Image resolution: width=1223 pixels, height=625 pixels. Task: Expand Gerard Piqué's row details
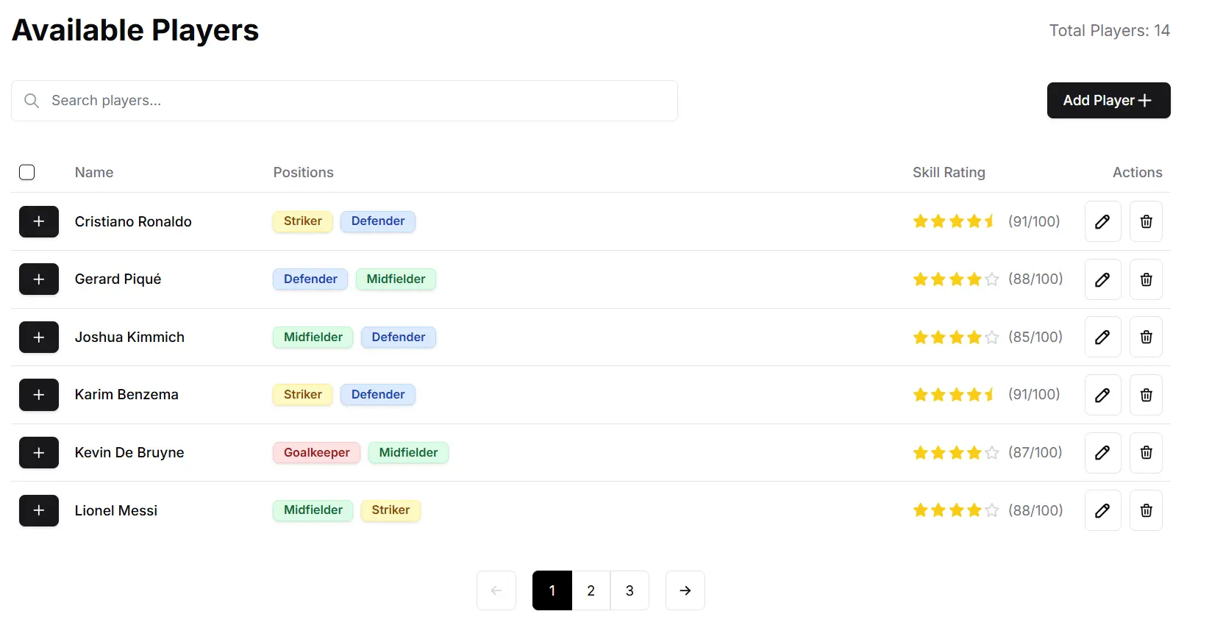(39, 279)
